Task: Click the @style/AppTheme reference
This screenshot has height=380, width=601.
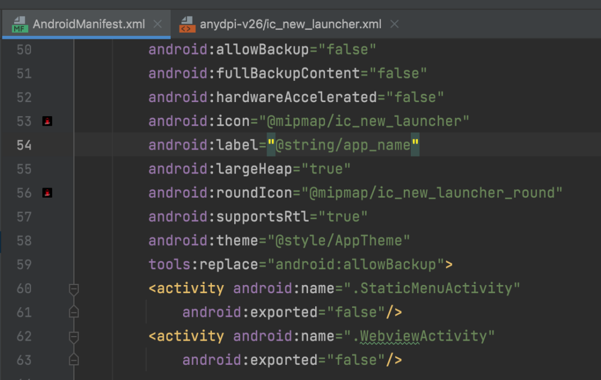Action: click(339, 240)
